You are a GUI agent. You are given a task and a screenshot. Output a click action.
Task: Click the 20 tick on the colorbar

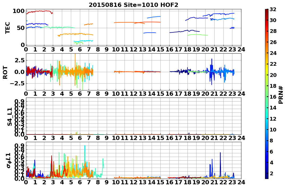pos(273,75)
